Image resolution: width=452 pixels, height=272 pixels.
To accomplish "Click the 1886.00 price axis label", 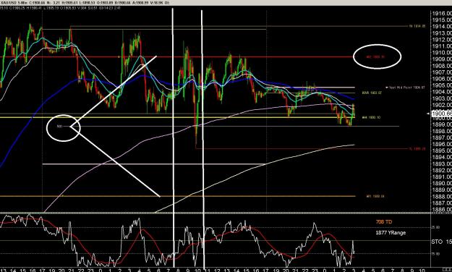I will 442,209.
